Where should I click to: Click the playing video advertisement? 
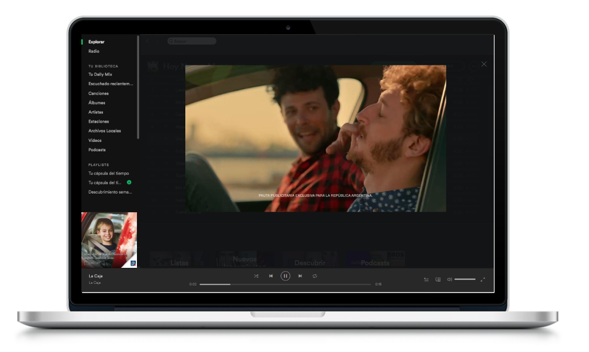click(x=316, y=139)
